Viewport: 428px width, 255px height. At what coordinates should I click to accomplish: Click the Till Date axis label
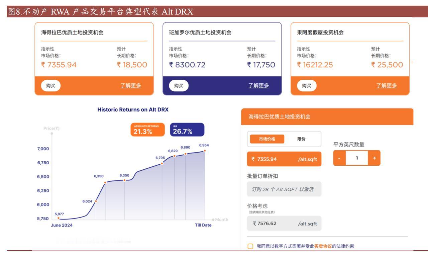click(203, 225)
